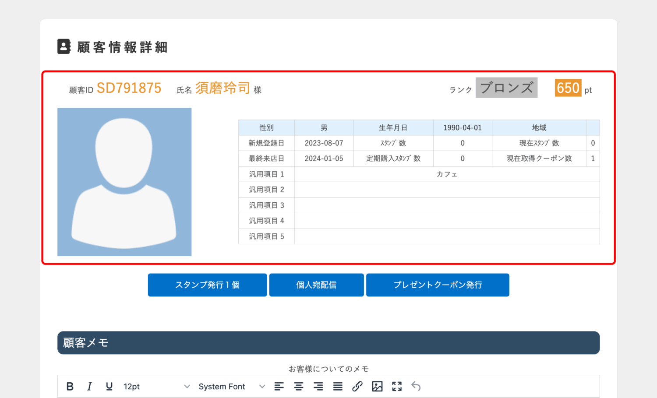Apply underline formatting to memo text
The image size is (657, 398).
pyautogui.click(x=109, y=386)
